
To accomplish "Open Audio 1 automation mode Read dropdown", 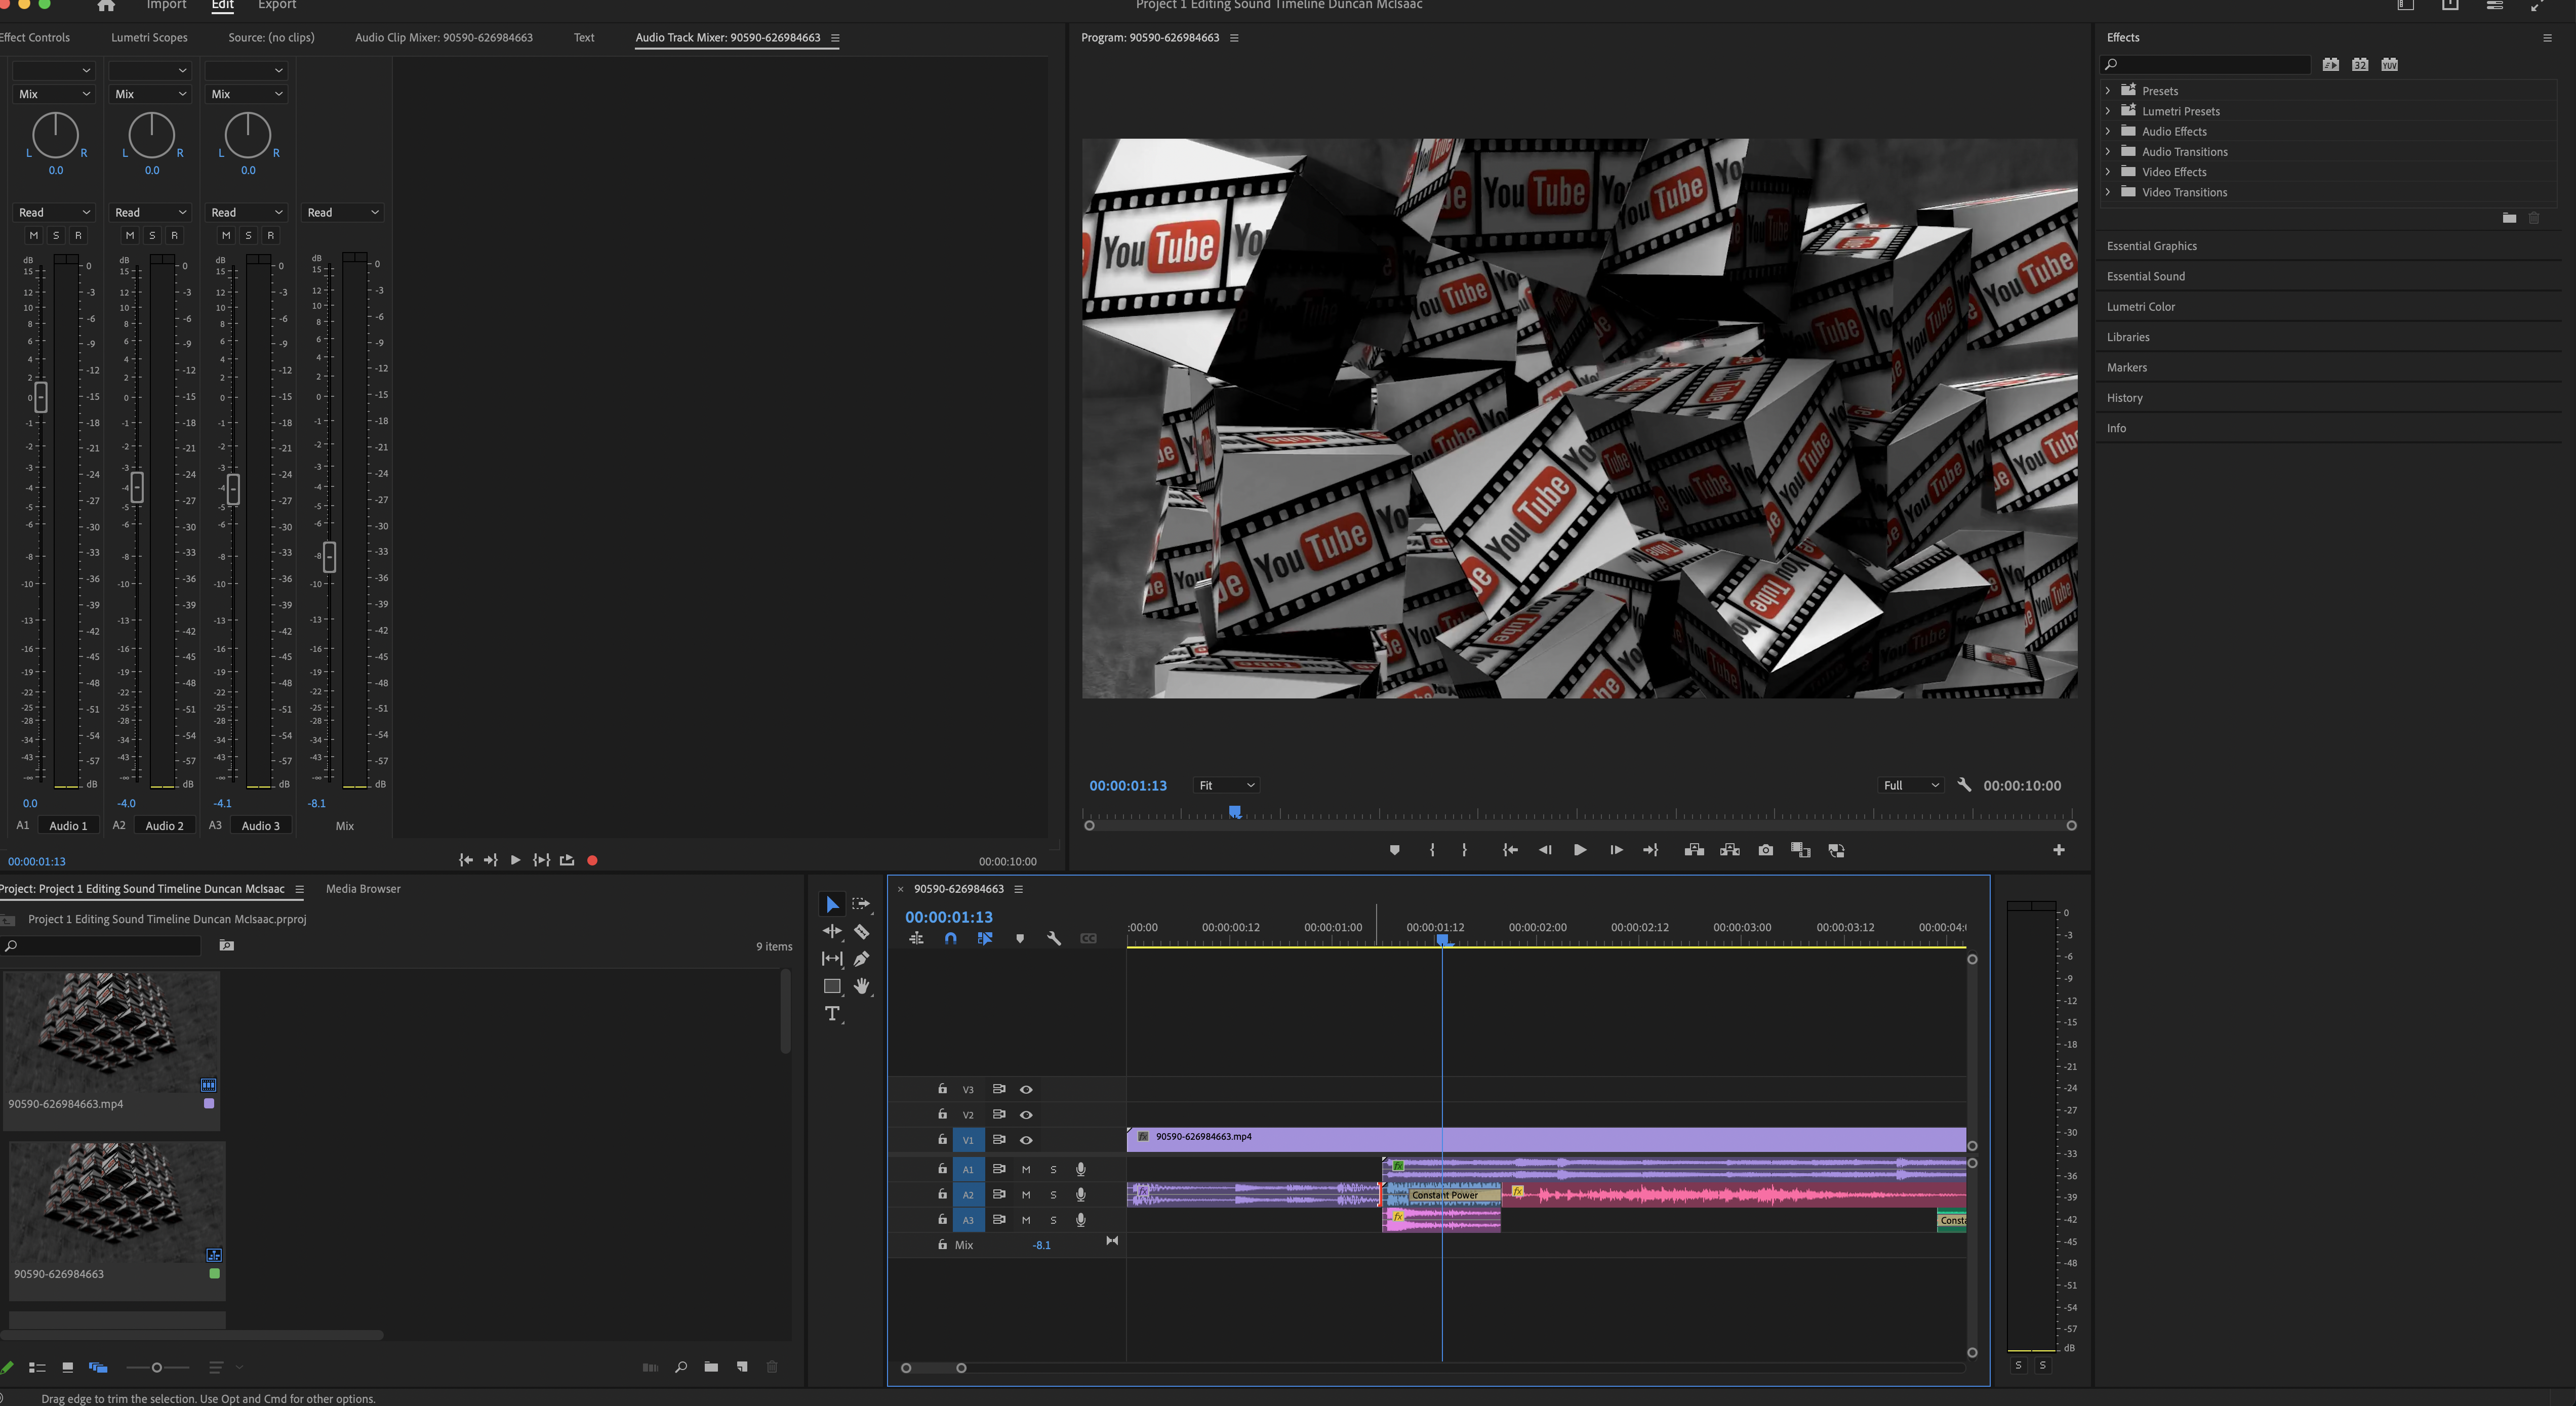I will tap(54, 212).
